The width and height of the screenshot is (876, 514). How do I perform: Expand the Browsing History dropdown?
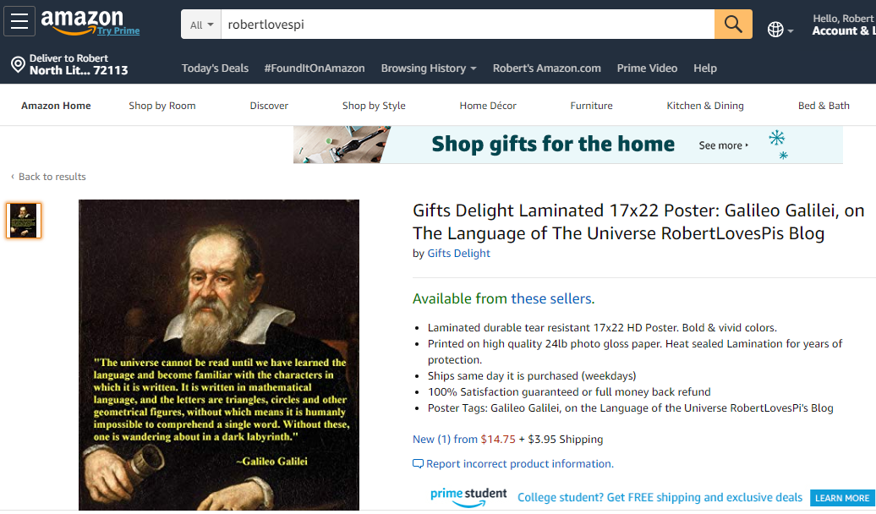(x=429, y=68)
